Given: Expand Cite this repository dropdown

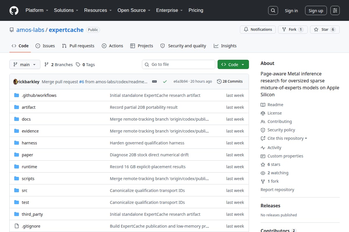Looking at the screenshot, I should pos(284,138).
